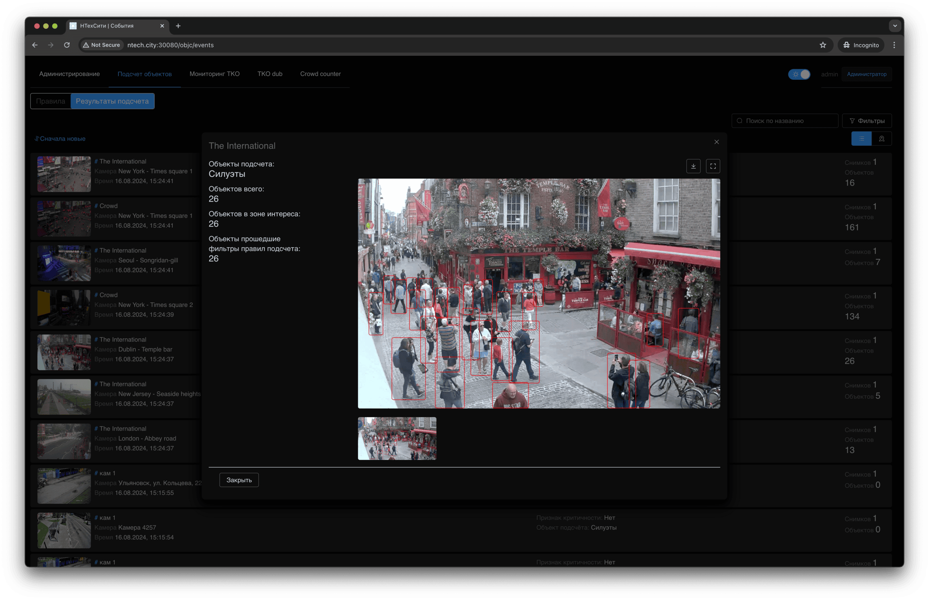
Task: Open Chrome three-dot menu
Action: pyautogui.click(x=894, y=45)
